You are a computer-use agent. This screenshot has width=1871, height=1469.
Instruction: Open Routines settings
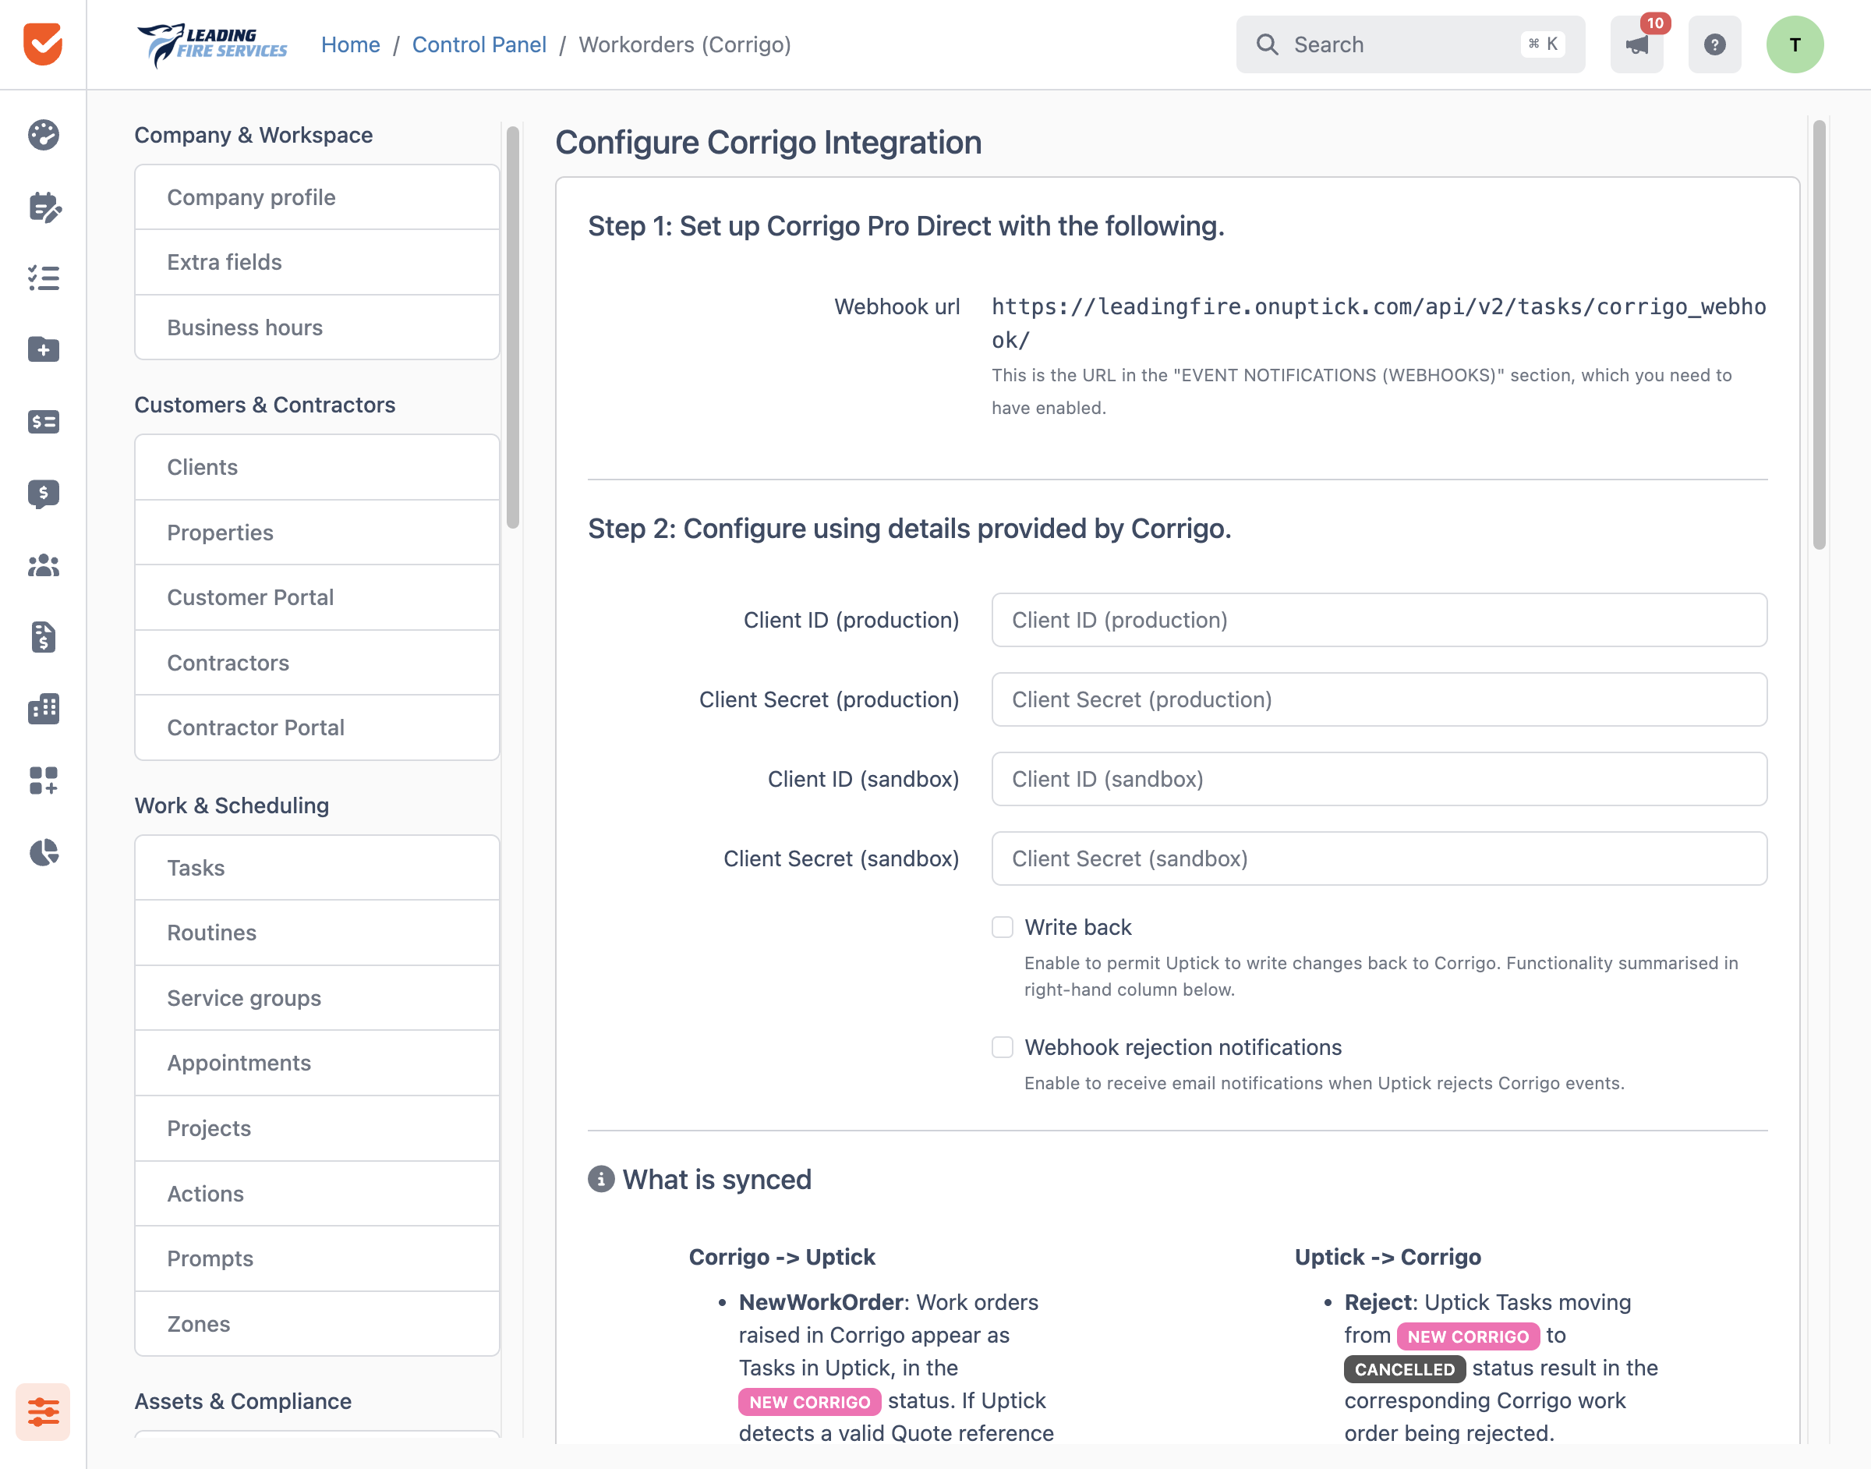(x=317, y=933)
